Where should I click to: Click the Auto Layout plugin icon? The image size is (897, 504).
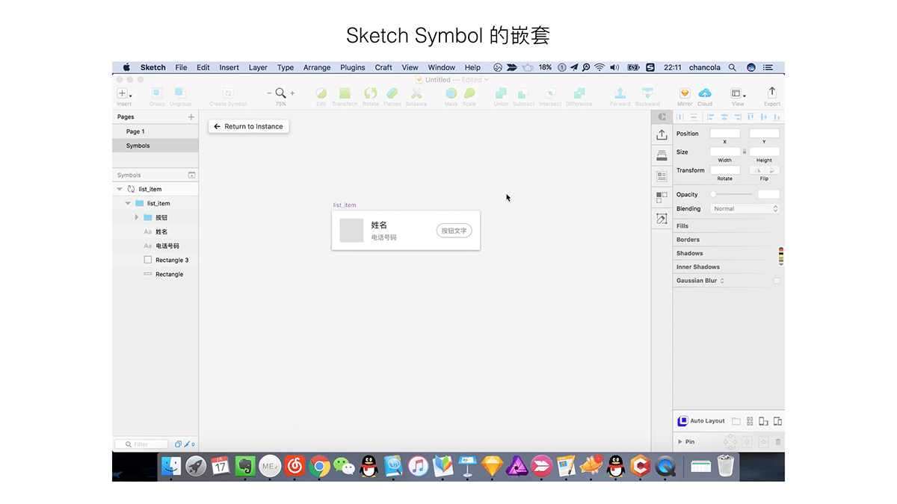(x=682, y=421)
